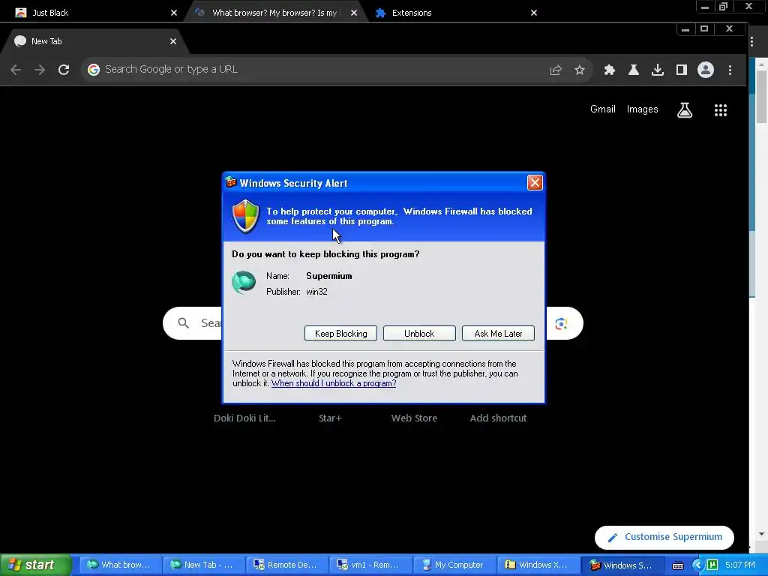Click the keyboard icon in the system tray
768x576 pixels.
point(678,565)
